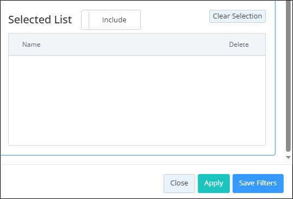Sort by the Name column header
Screen dimensions: 293x199
(32, 45)
